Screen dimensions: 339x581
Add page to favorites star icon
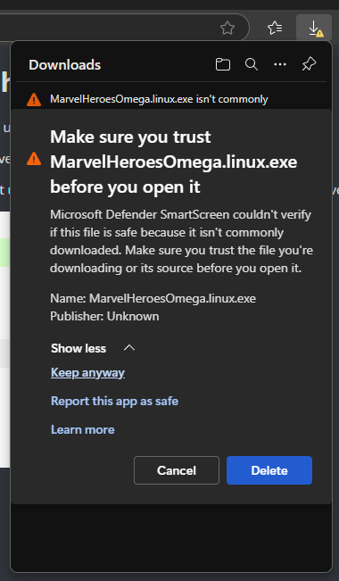tap(227, 28)
